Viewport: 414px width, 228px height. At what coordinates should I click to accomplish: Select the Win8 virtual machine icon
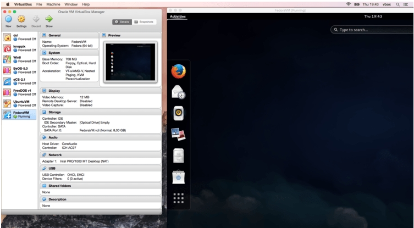click(x=7, y=59)
